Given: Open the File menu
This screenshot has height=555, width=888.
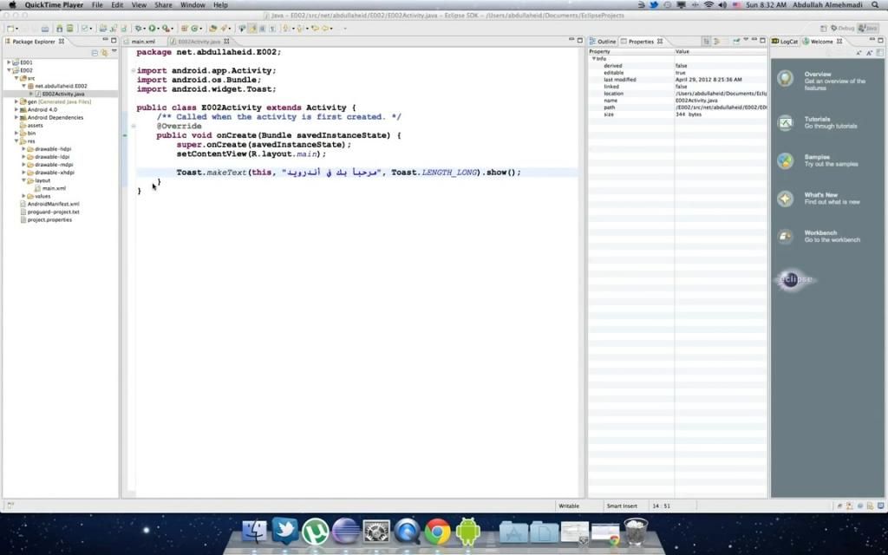Looking at the screenshot, I should point(97,5).
